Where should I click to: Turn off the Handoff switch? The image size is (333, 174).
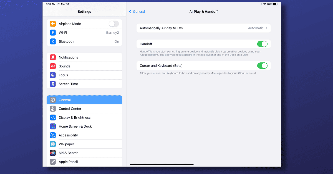(262, 44)
